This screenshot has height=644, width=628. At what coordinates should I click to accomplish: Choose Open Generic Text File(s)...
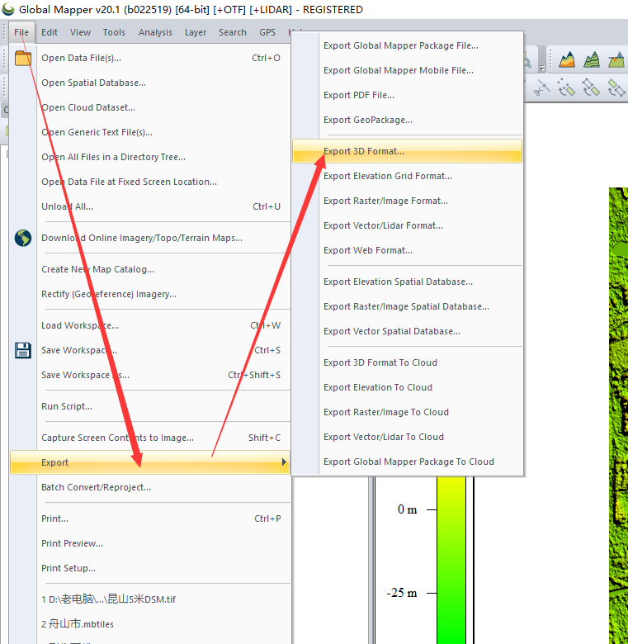pos(150,132)
